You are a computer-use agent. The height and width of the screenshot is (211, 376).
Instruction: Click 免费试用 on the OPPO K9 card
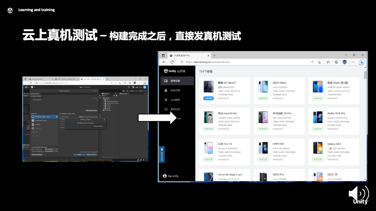[263, 159]
